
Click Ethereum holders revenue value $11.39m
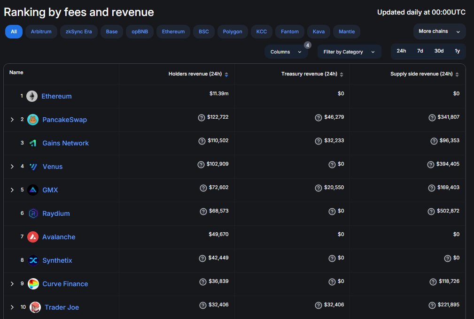pyautogui.click(x=219, y=93)
